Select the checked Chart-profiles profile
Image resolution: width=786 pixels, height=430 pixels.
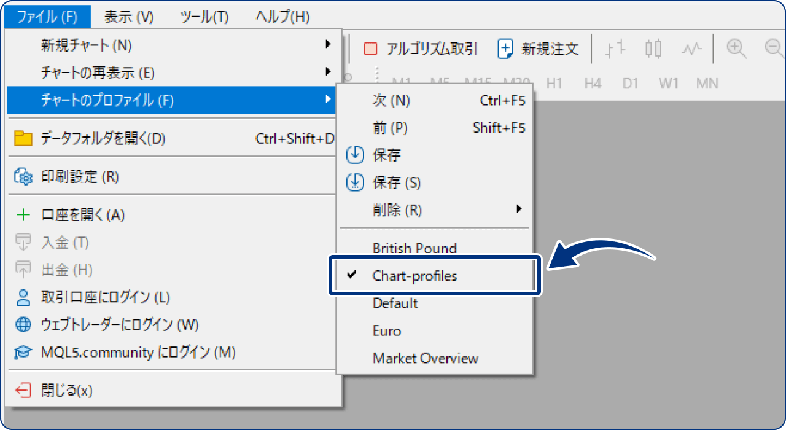(435, 276)
